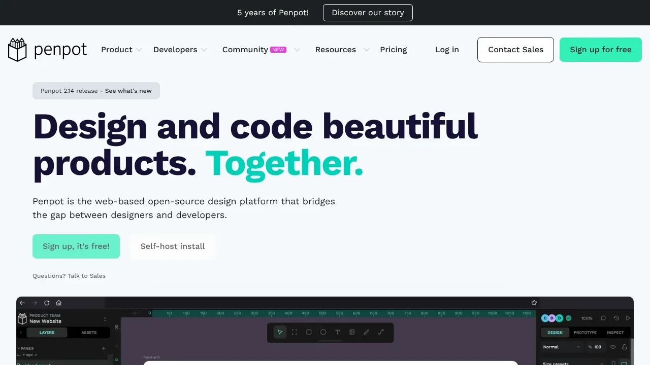Expand the Product menu

[121, 50]
